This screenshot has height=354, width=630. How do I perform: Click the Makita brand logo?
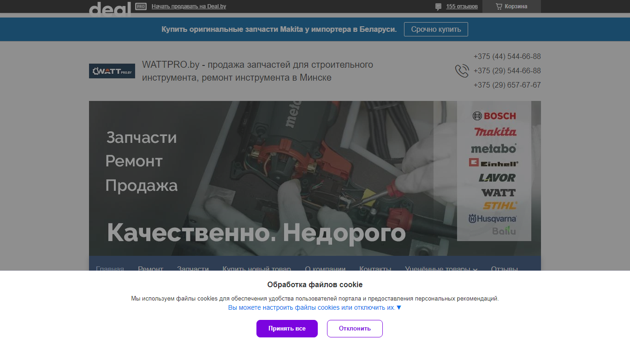point(496,132)
